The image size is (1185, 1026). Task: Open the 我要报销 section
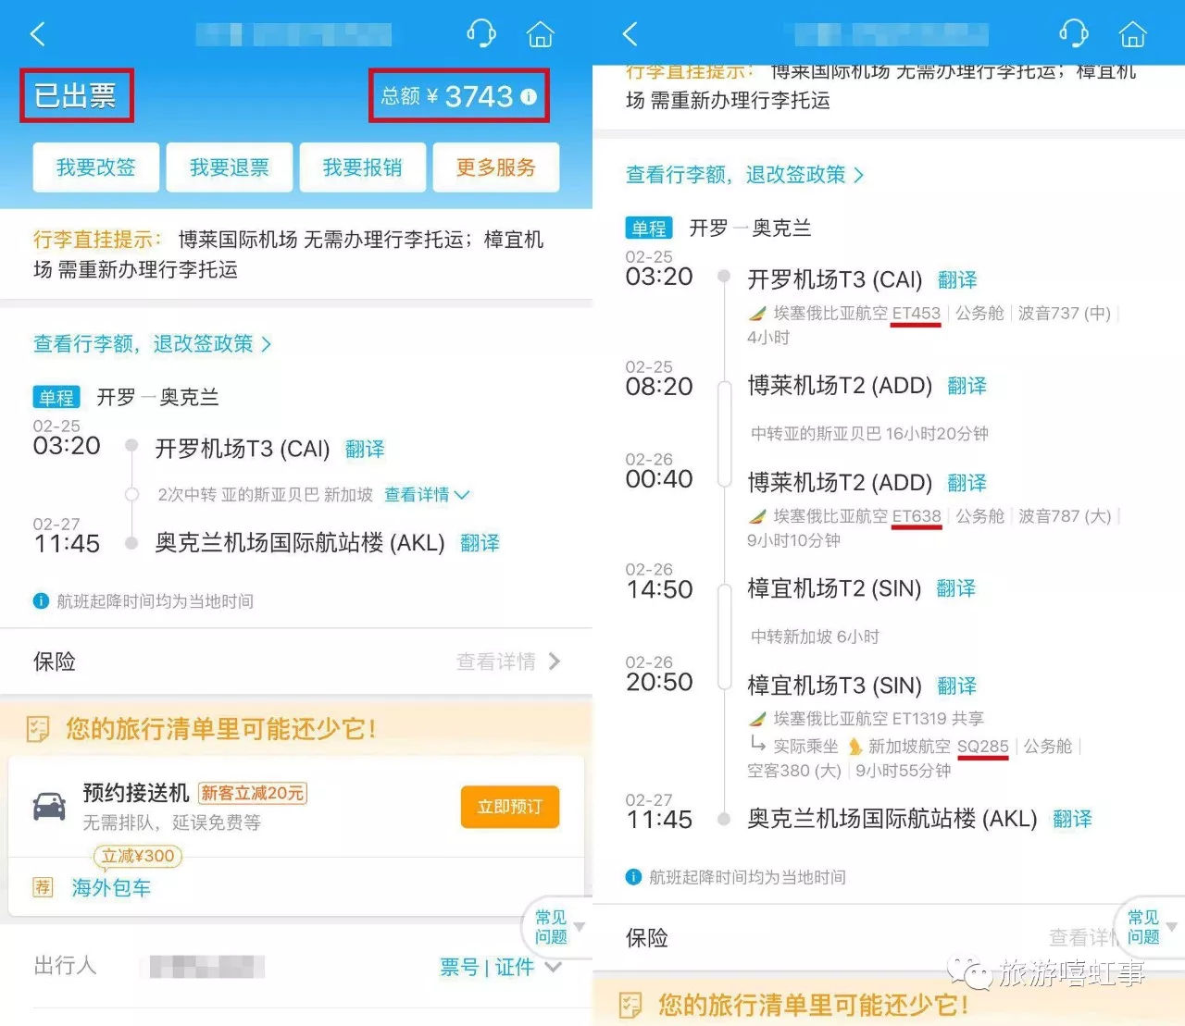tap(362, 167)
